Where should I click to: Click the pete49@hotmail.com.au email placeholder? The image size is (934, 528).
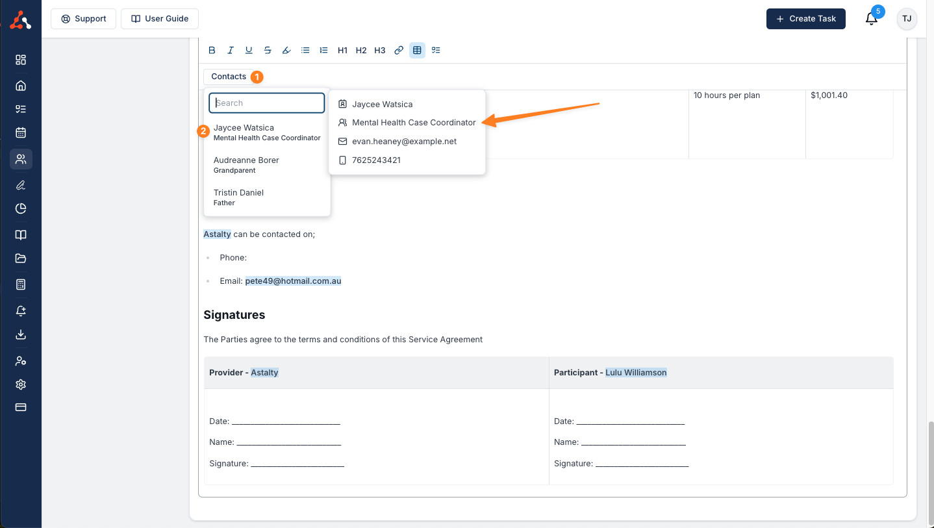pyautogui.click(x=293, y=281)
